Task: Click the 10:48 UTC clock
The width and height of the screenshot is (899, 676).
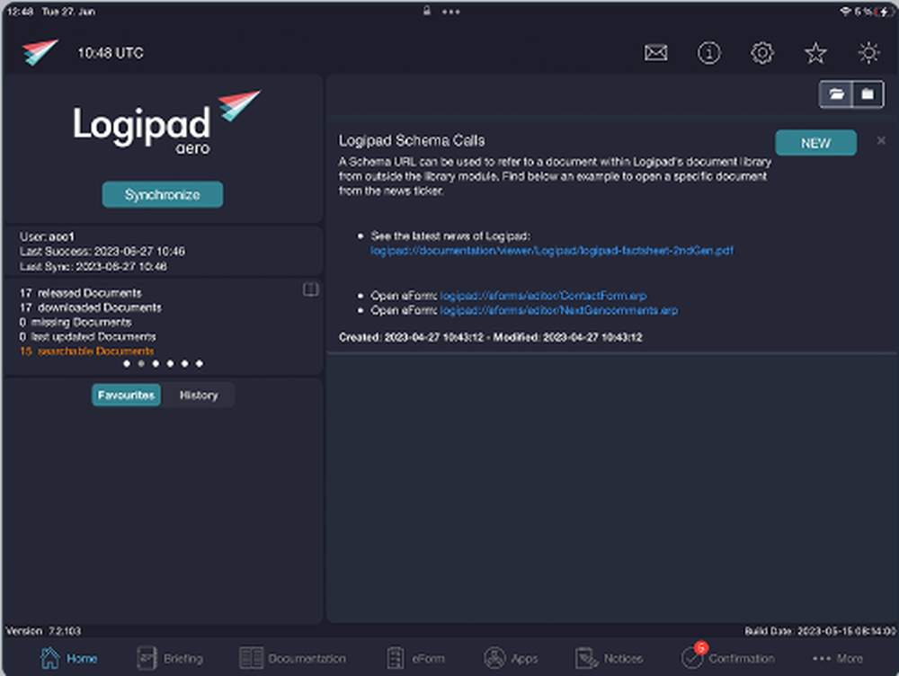Action: 110,53
